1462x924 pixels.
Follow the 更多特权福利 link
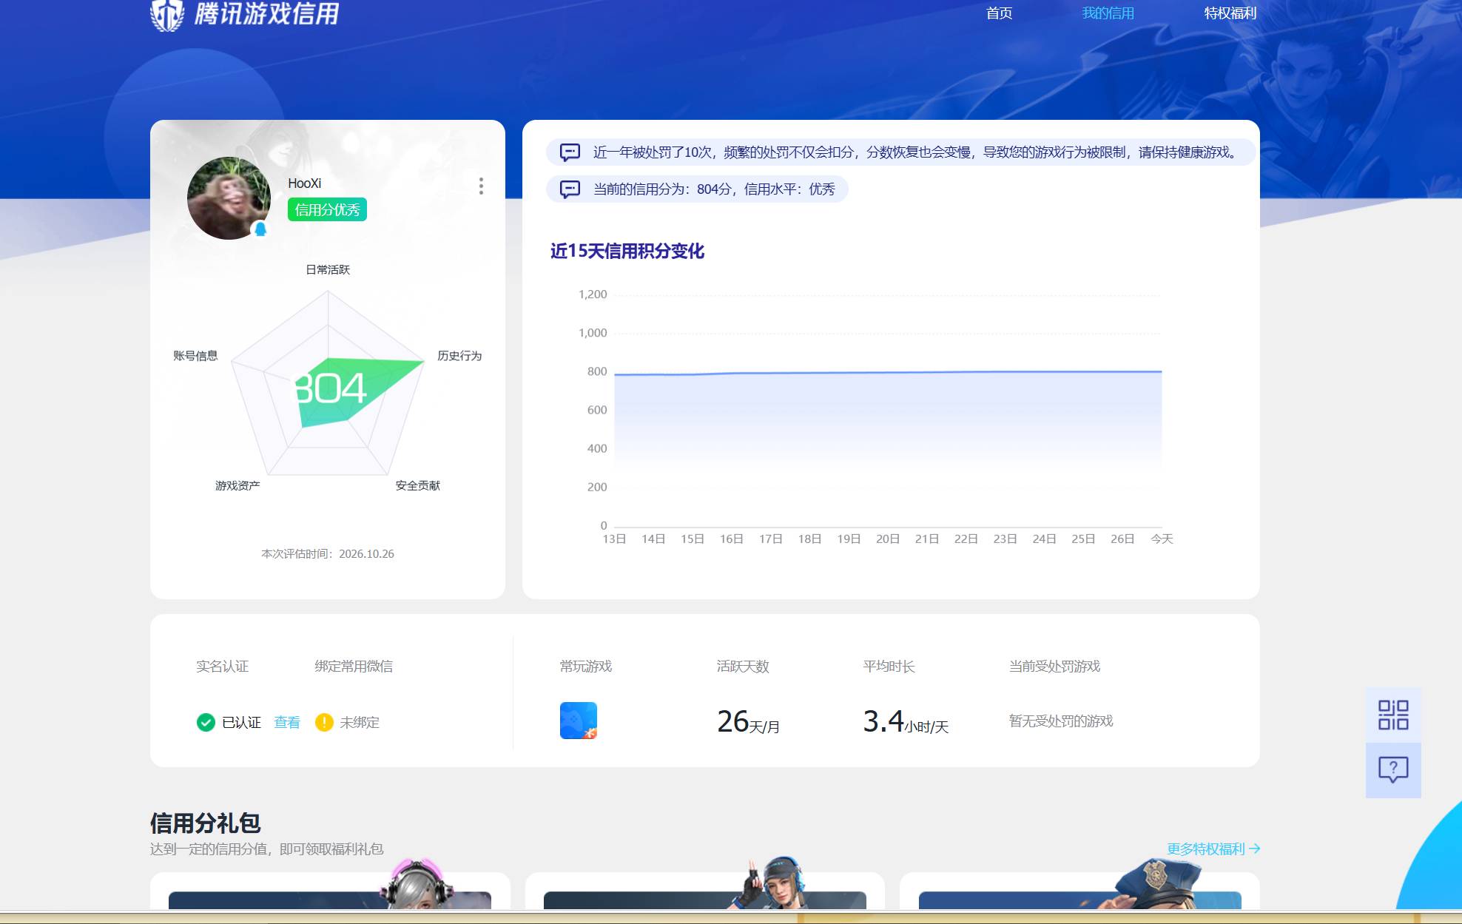[x=1213, y=849]
